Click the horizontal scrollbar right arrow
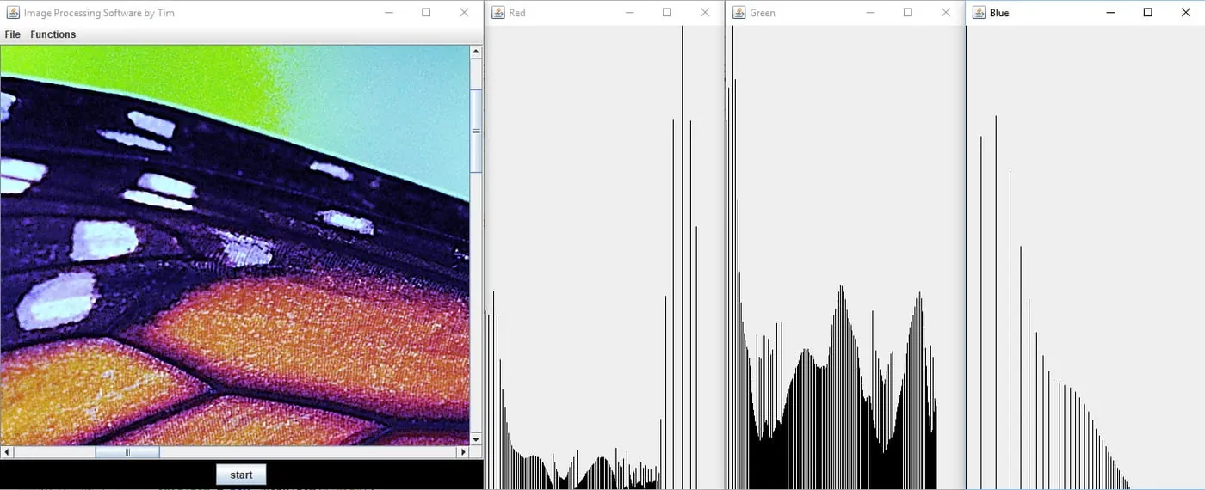The image size is (1205, 490). click(x=463, y=451)
